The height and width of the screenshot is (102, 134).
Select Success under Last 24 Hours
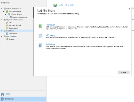click(11, 39)
